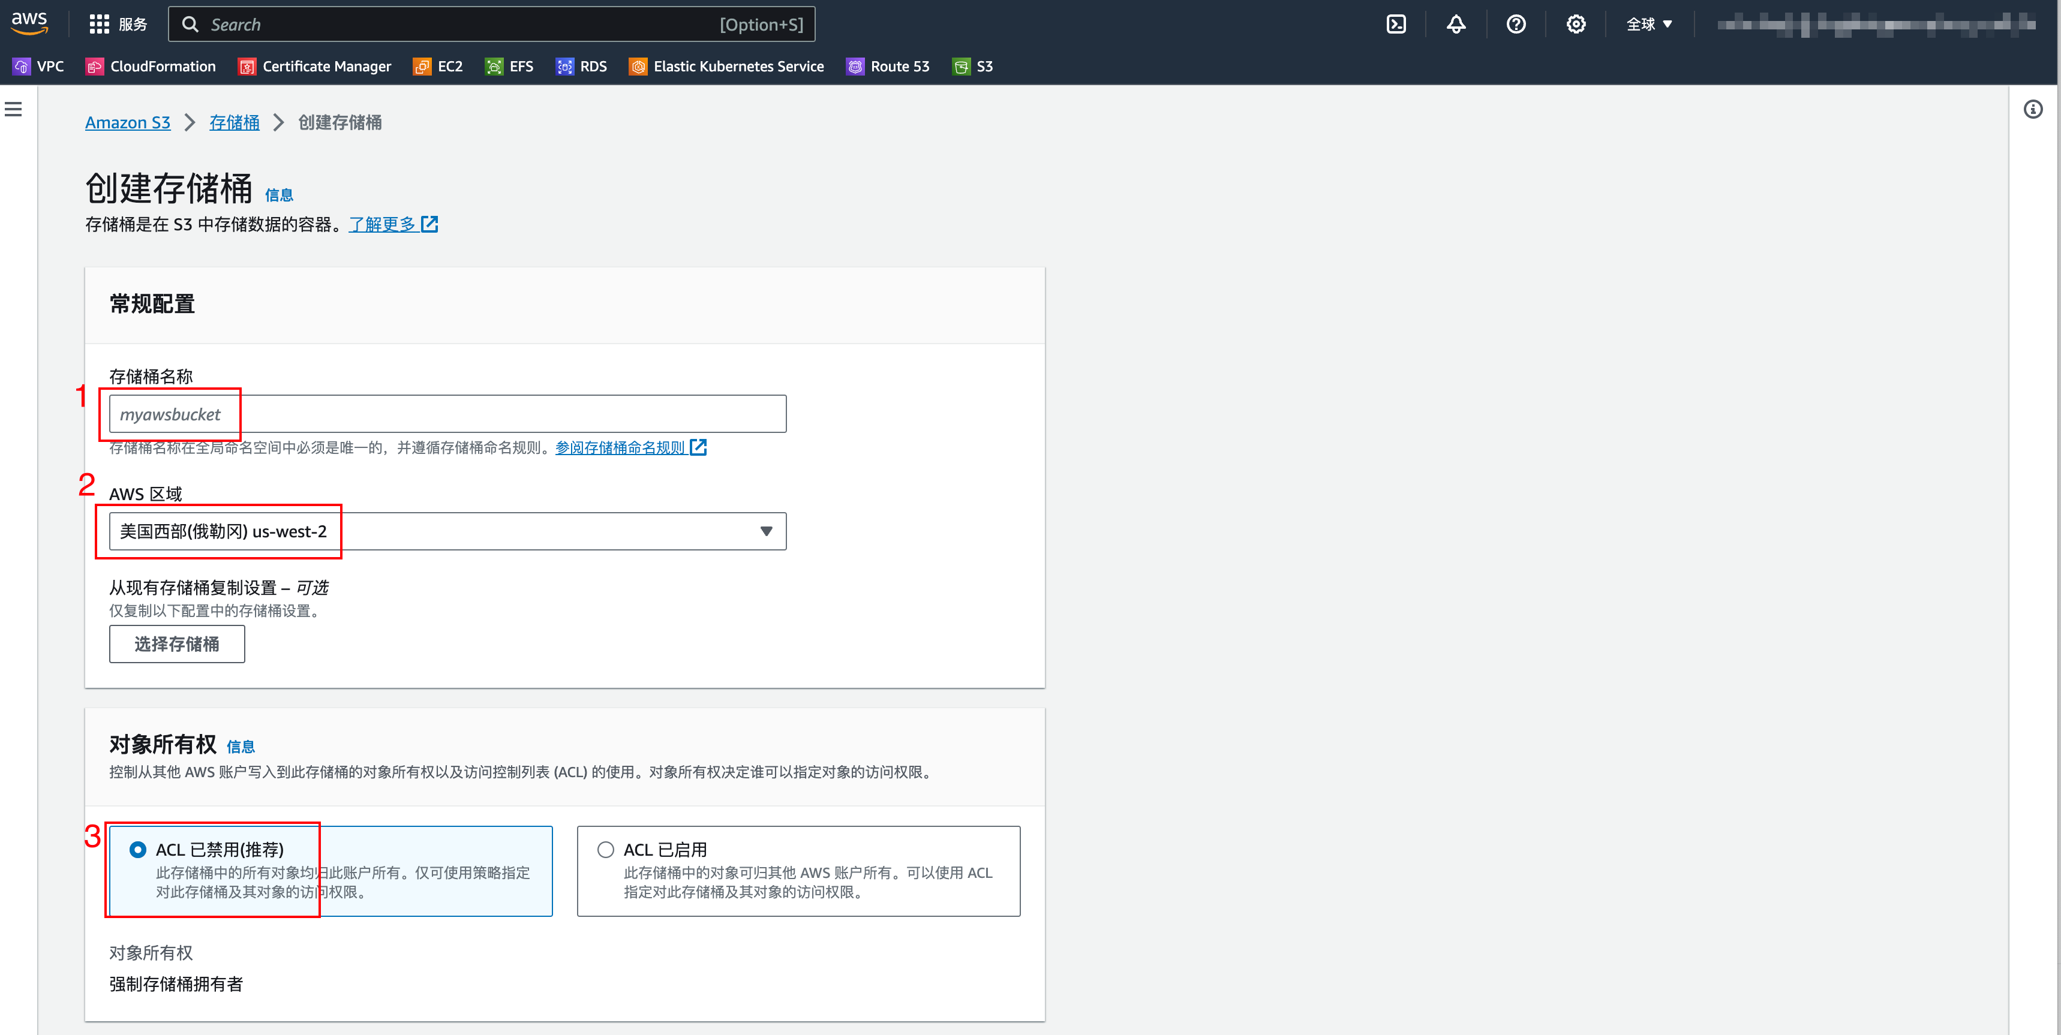Screen dimensions: 2061x1035
Task: Select the ACL 已禁用(推荐) radio button
Action: click(137, 850)
